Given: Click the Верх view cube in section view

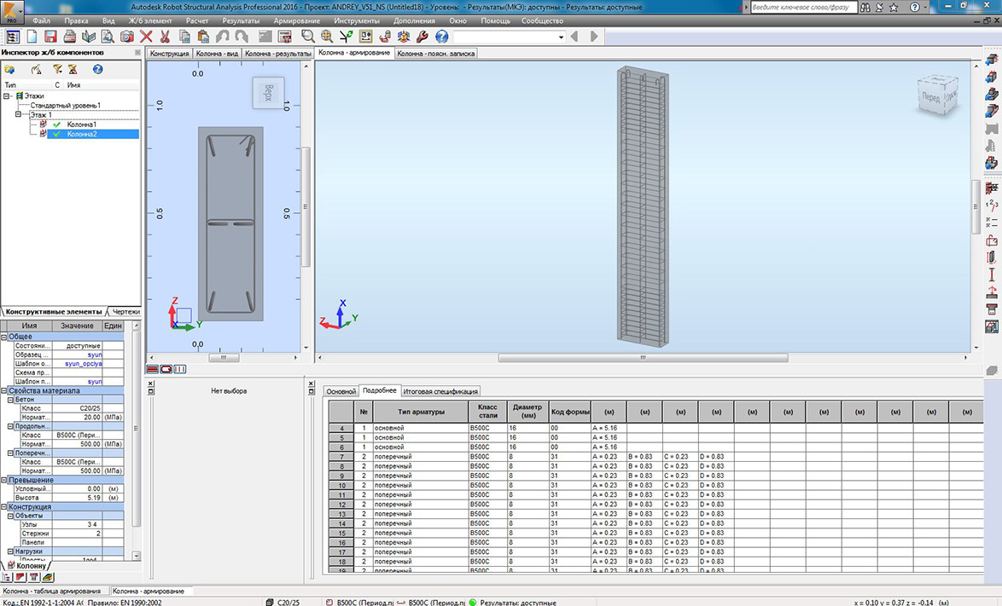Looking at the screenshot, I should (x=268, y=93).
